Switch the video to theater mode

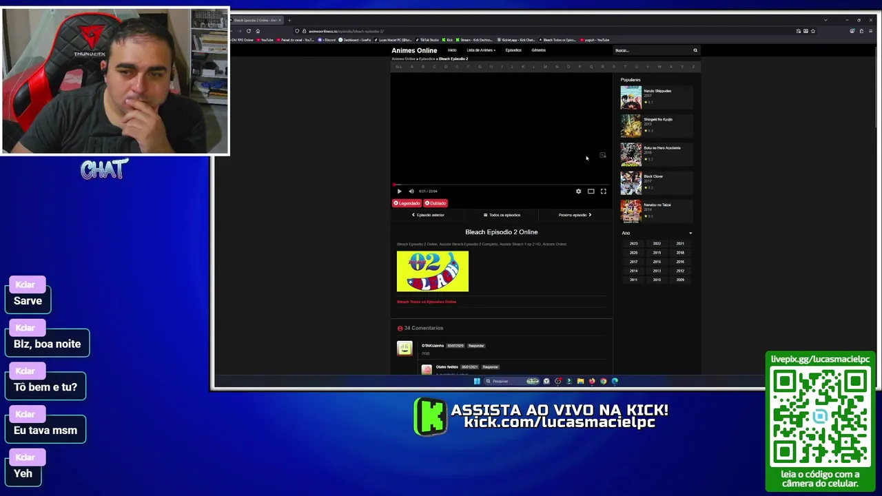coord(591,192)
